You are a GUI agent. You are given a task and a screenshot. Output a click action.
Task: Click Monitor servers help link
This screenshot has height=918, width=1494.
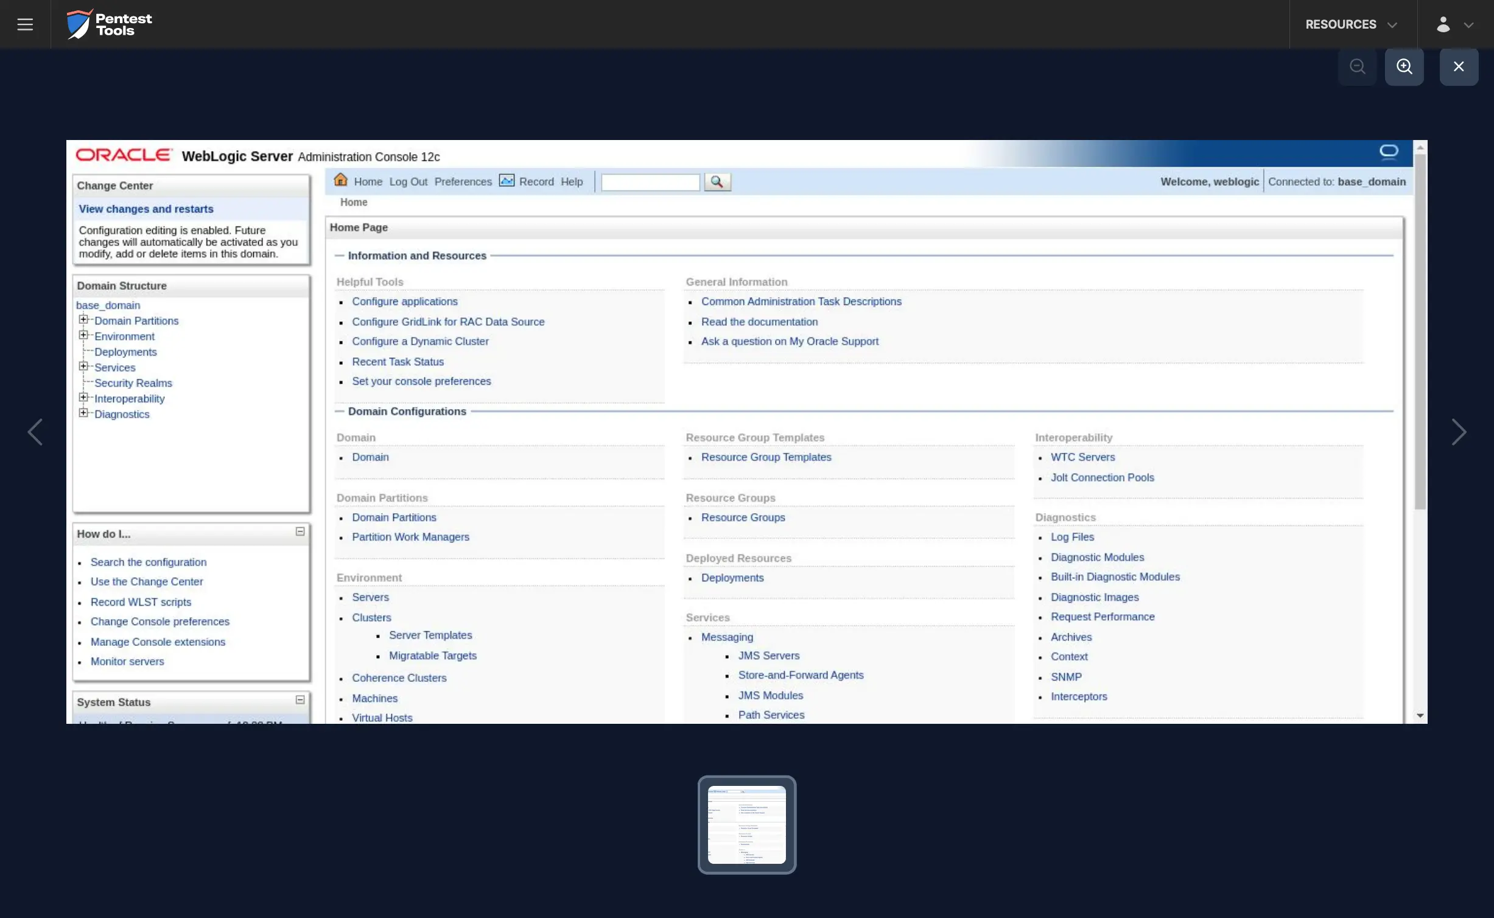tap(127, 661)
